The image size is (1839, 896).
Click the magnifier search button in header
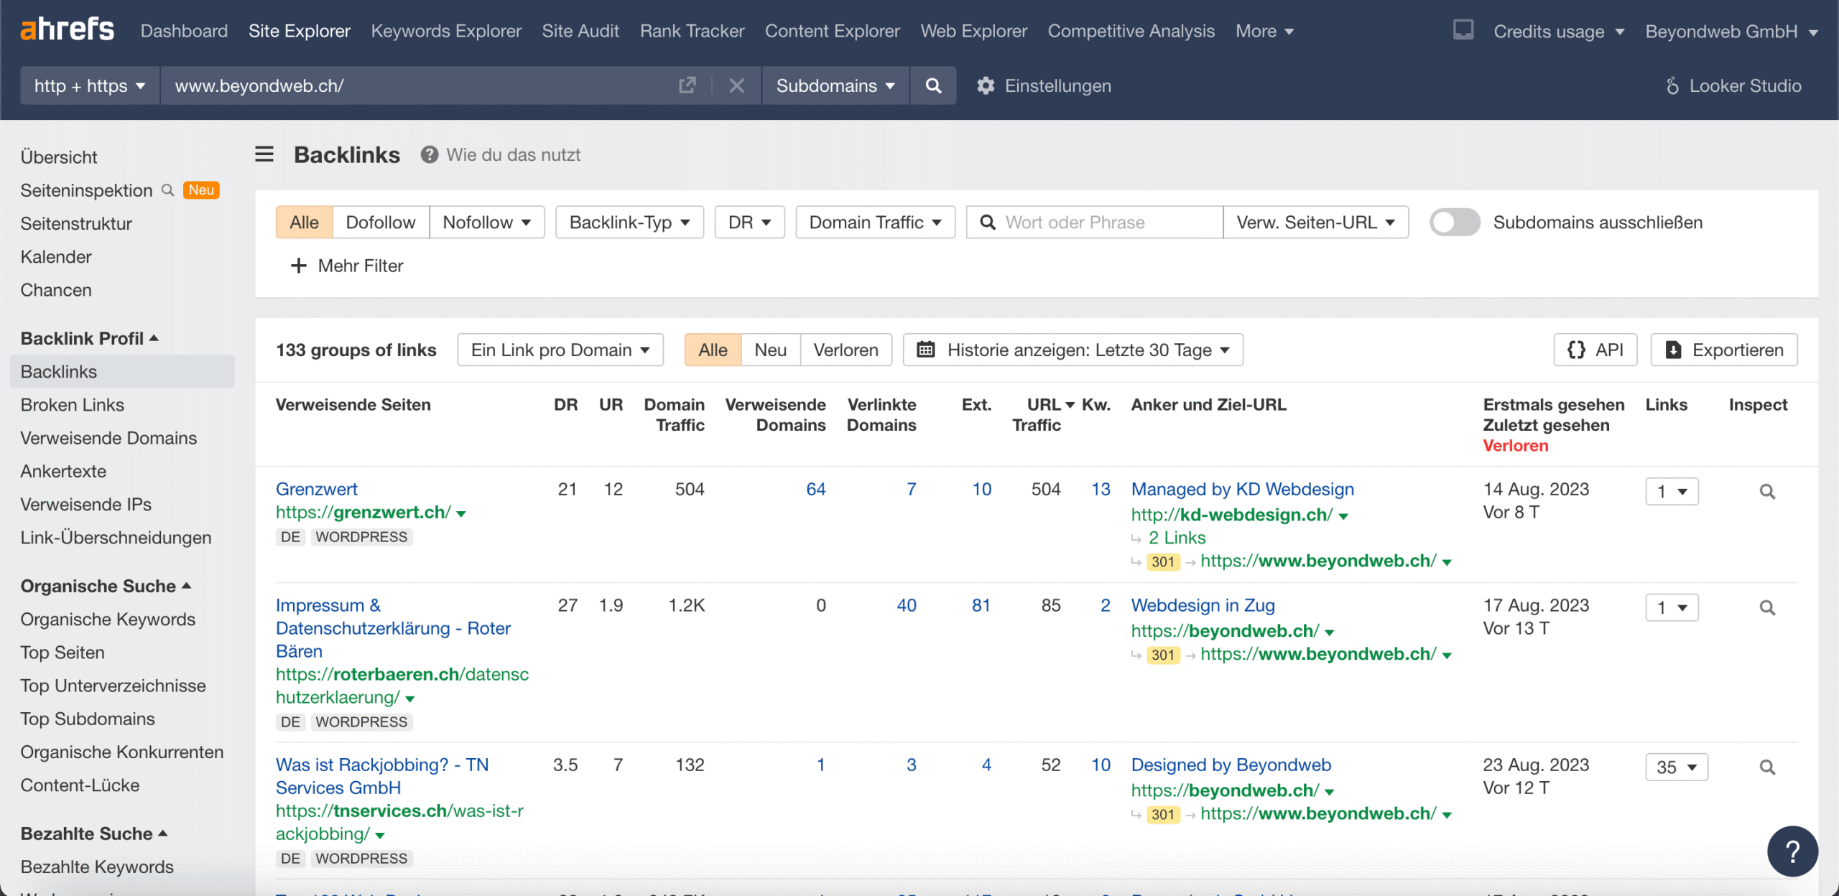pyautogui.click(x=933, y=85)
